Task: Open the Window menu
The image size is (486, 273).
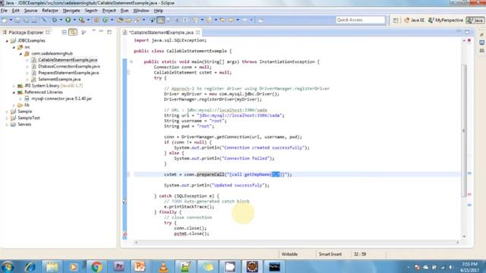Action: point(141,11)
